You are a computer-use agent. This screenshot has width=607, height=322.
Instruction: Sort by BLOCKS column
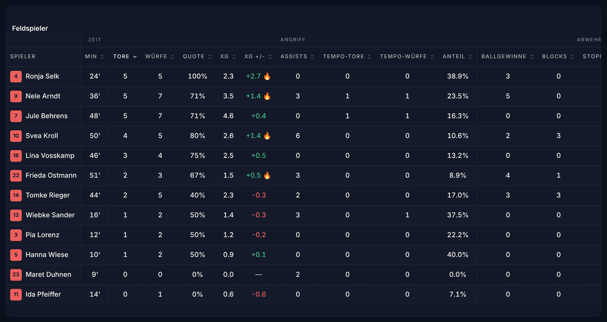pyautogui.click(x=558, y=57)
